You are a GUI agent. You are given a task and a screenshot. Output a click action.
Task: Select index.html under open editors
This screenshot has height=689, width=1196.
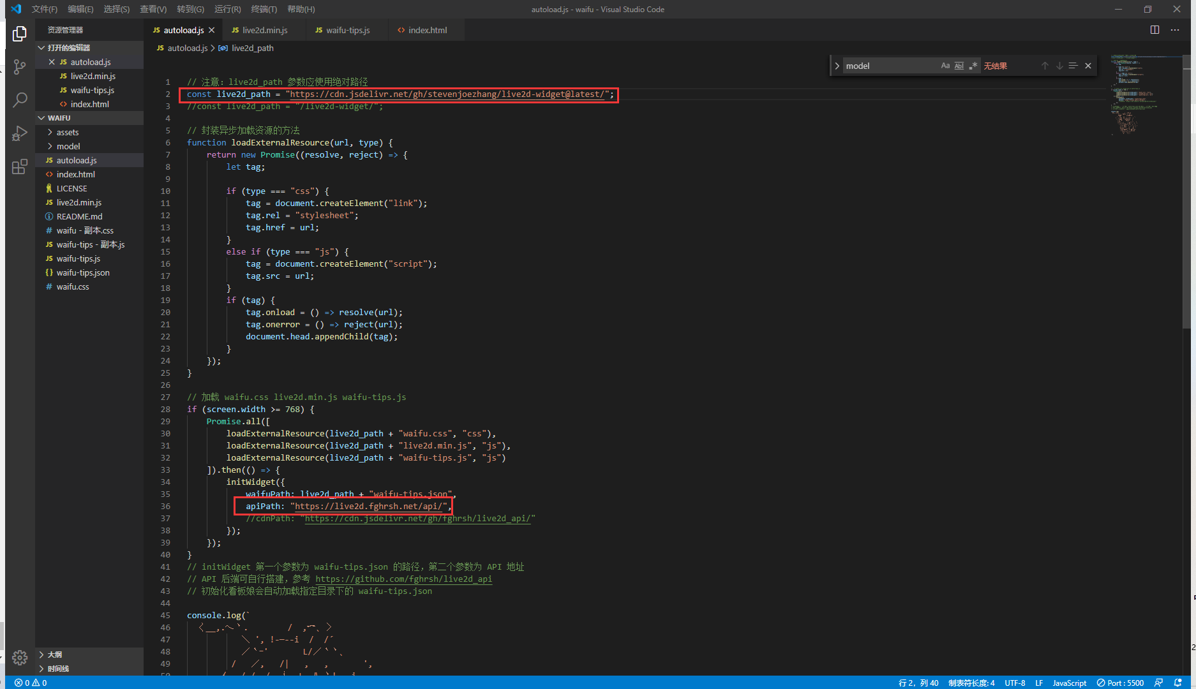tap(89, 104)
